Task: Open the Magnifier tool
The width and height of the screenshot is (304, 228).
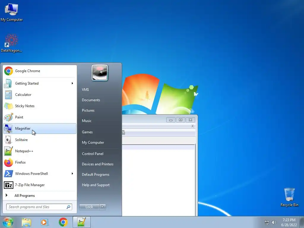Action: [40, 129]
